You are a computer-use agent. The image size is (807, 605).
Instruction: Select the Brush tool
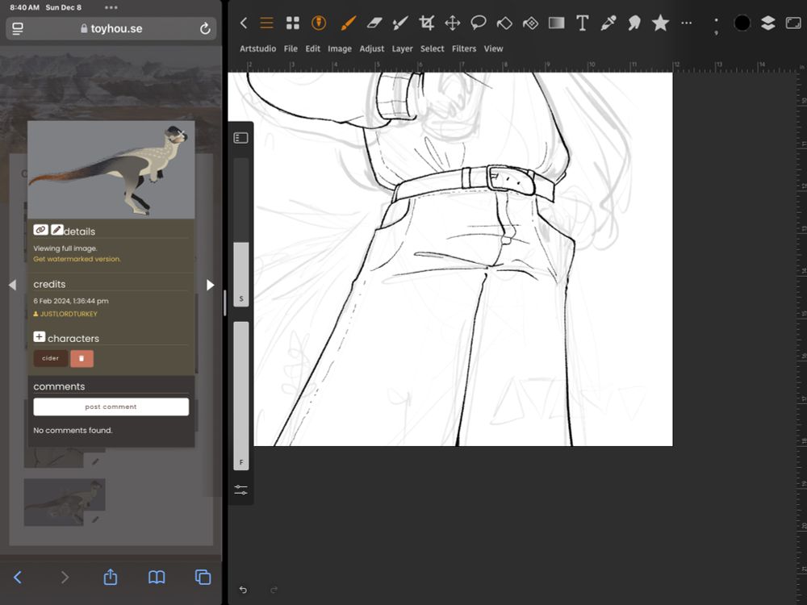pyautogui.click(x=349, y=23)
